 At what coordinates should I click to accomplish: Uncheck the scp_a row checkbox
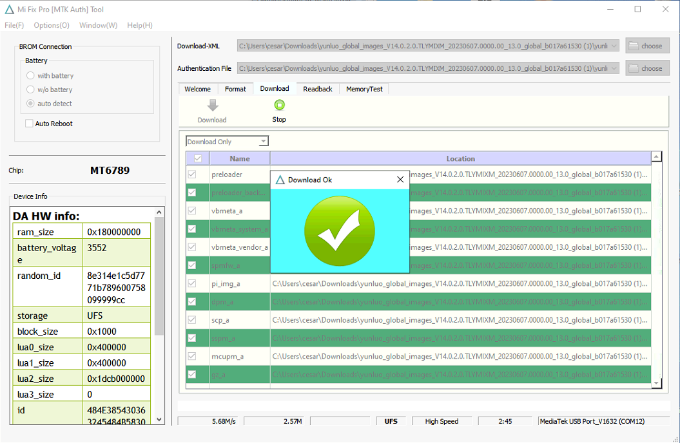pos(191,319)
